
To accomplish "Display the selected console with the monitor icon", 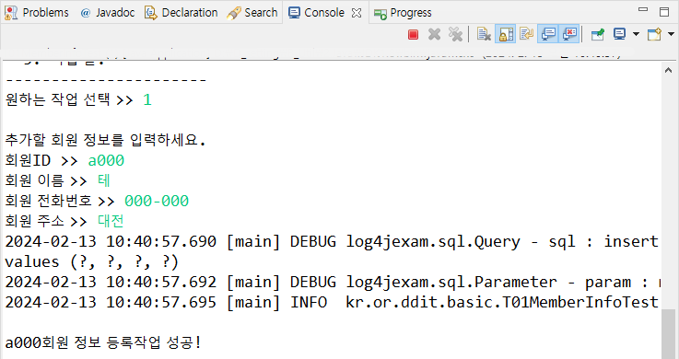I will (620, 34).
